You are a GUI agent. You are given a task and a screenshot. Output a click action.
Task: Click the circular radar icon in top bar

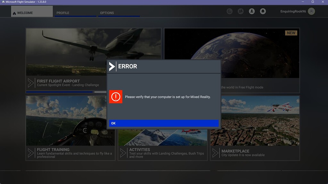tap(229, 11)
